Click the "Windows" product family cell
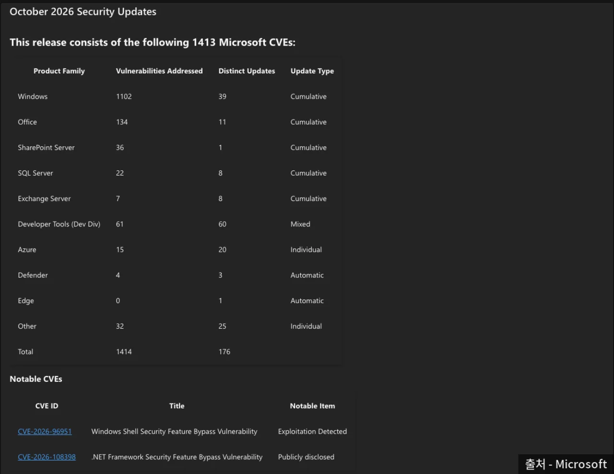 point(33,96)
